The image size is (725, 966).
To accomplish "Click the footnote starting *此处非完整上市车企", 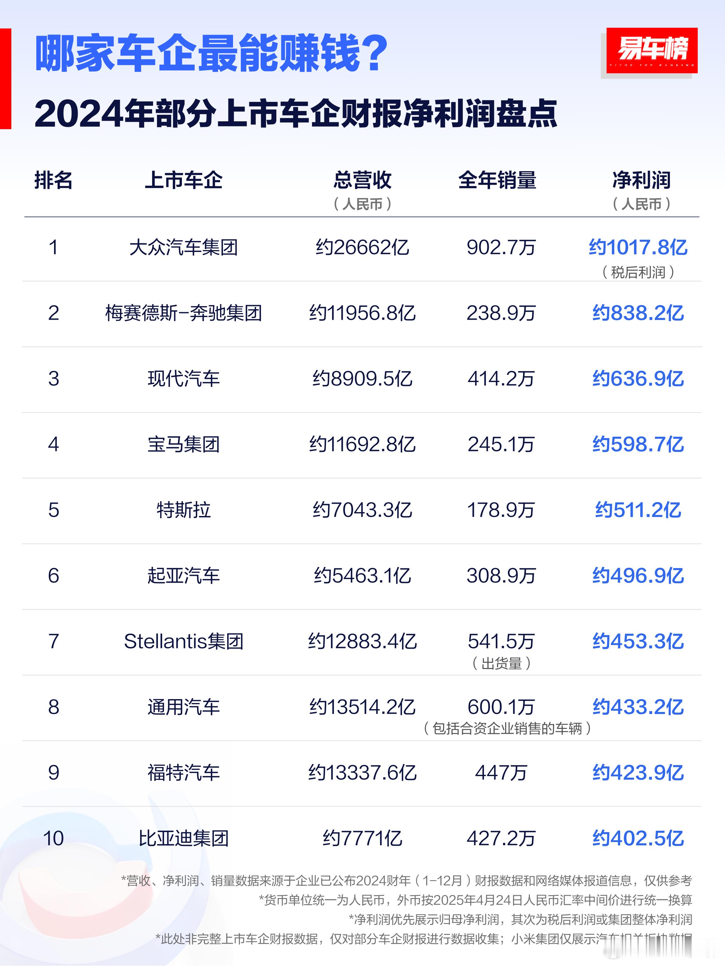I will [x=423, y=939].
